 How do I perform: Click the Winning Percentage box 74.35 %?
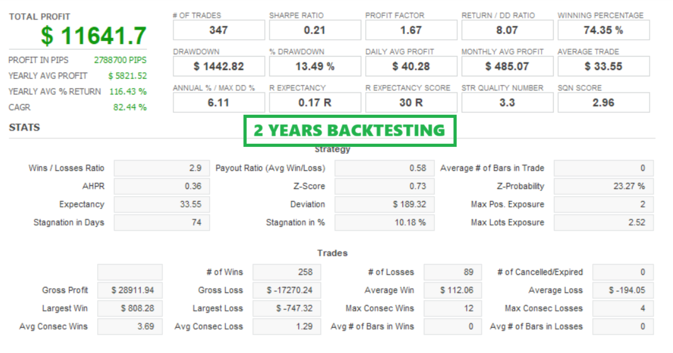(x=603, y=30)
